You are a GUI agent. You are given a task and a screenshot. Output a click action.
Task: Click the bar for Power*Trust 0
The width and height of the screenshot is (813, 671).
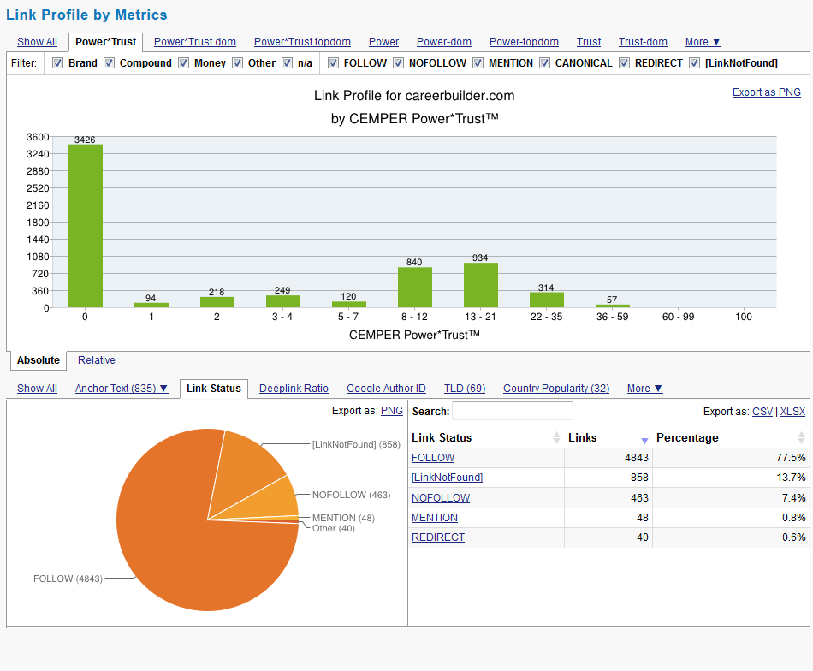pyautogui.click(x=86, y=226)
